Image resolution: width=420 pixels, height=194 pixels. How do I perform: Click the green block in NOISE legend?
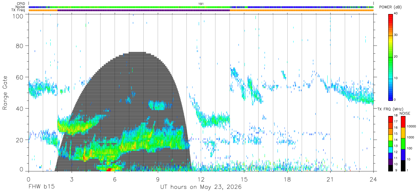coord(403,143)
